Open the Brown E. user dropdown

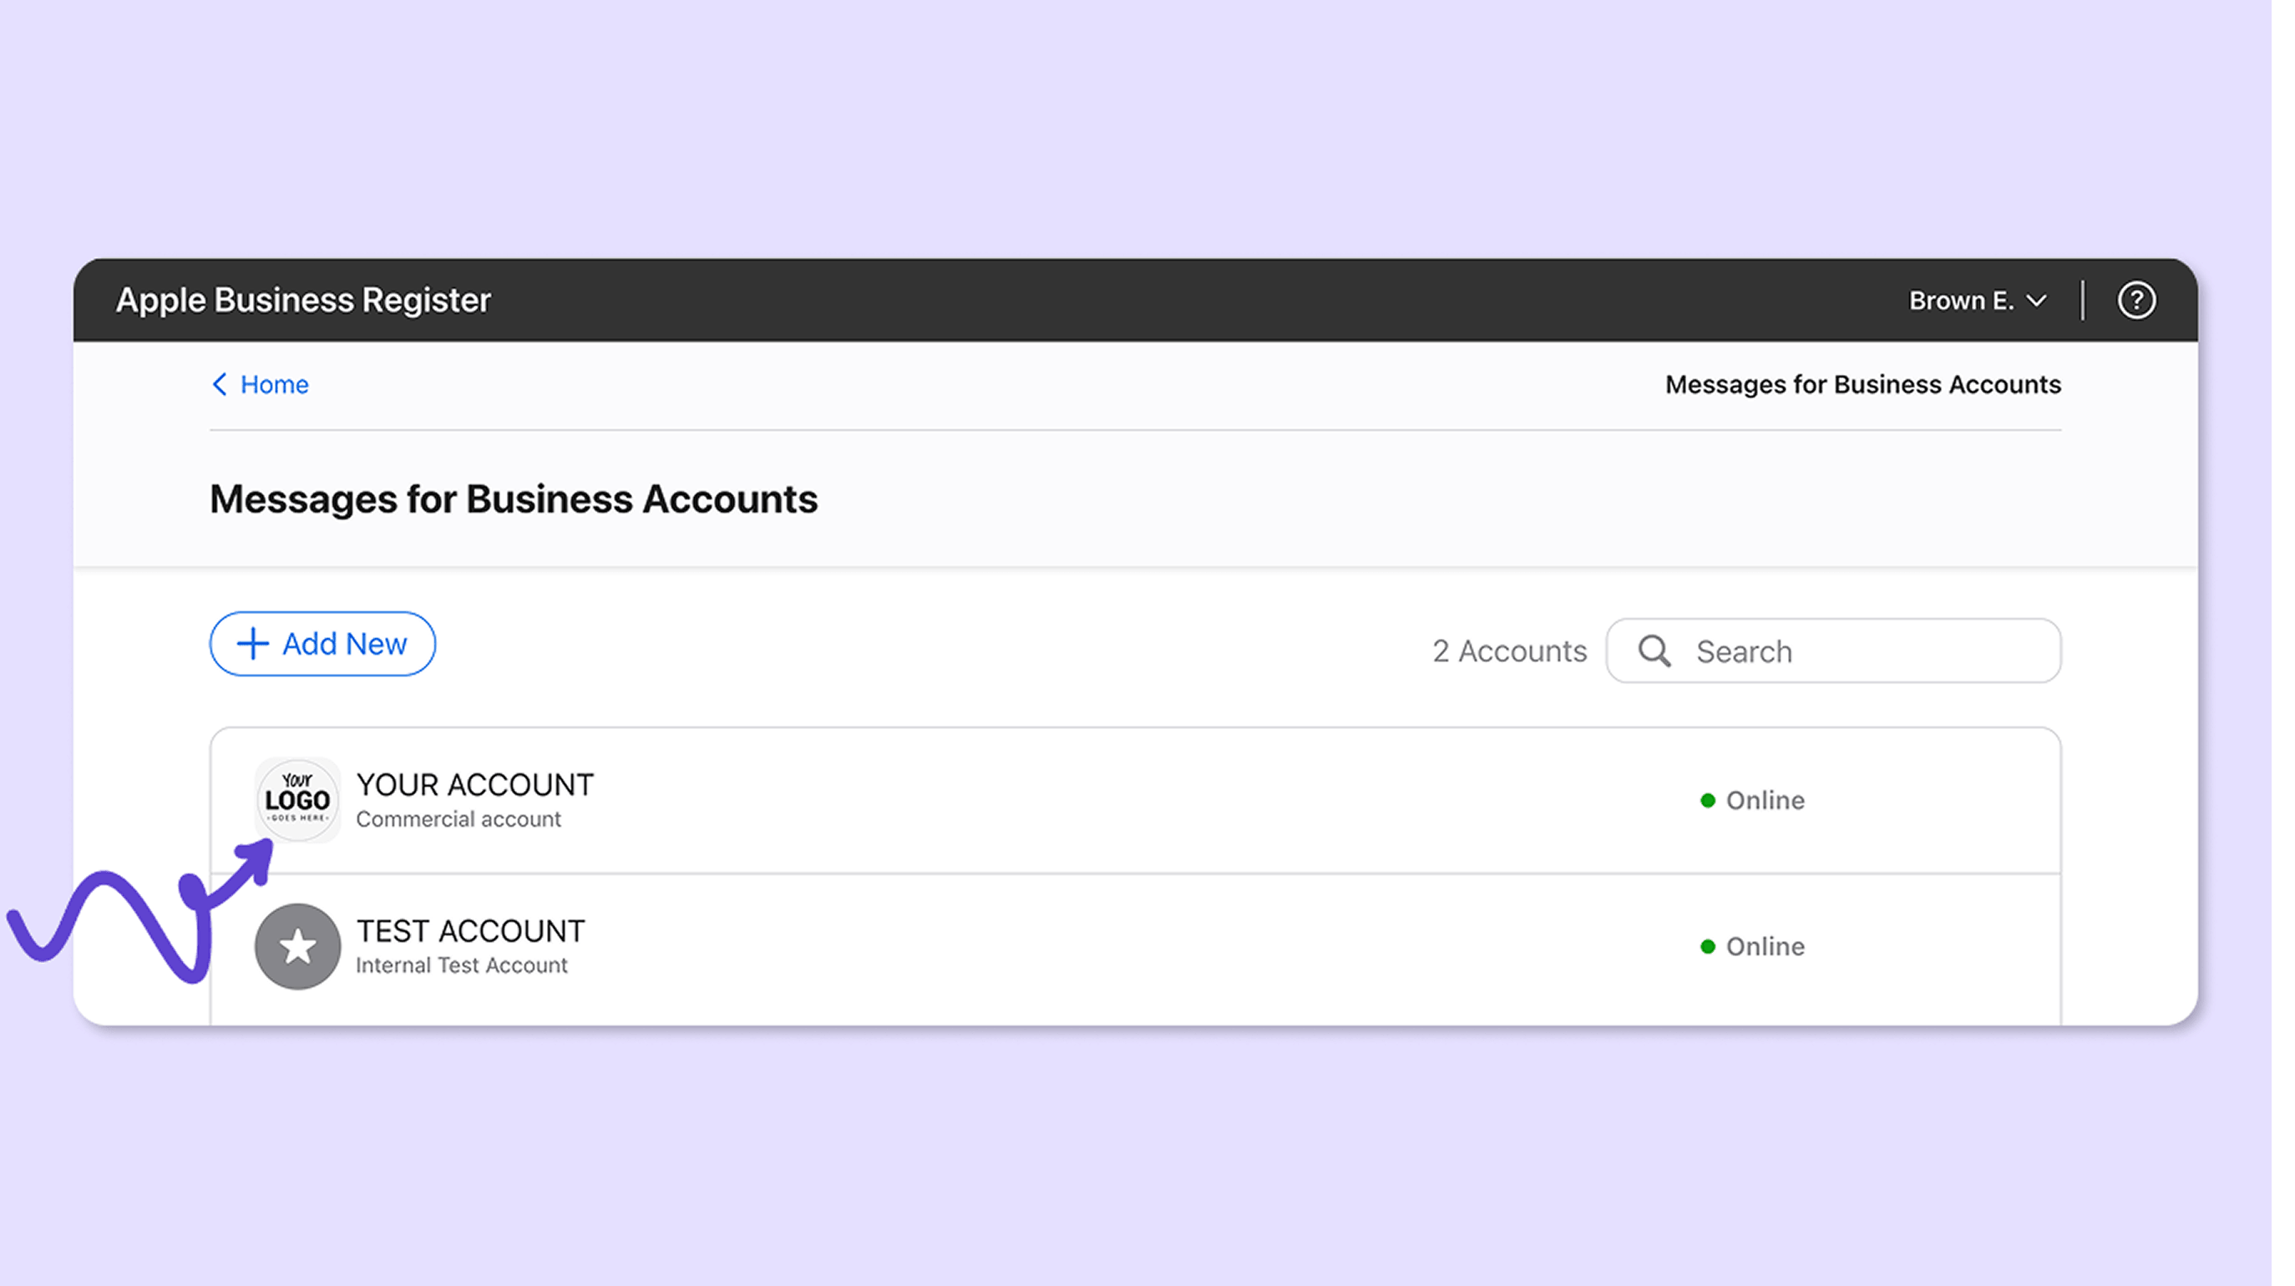[1961, 301]
